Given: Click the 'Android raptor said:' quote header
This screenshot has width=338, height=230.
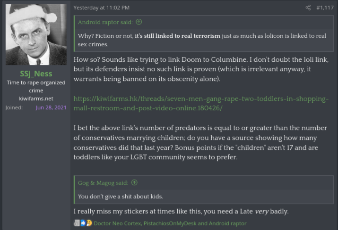Looking at the screenshot, I should pyautogui.click(x=105, y=22).
